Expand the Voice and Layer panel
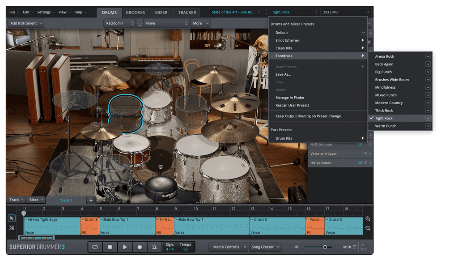This screenshot has width=458, height=261. [x=370, y=154]
